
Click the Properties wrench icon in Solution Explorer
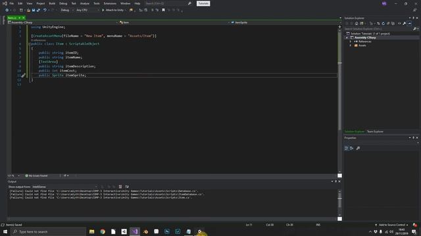click(x=405, y=24)
